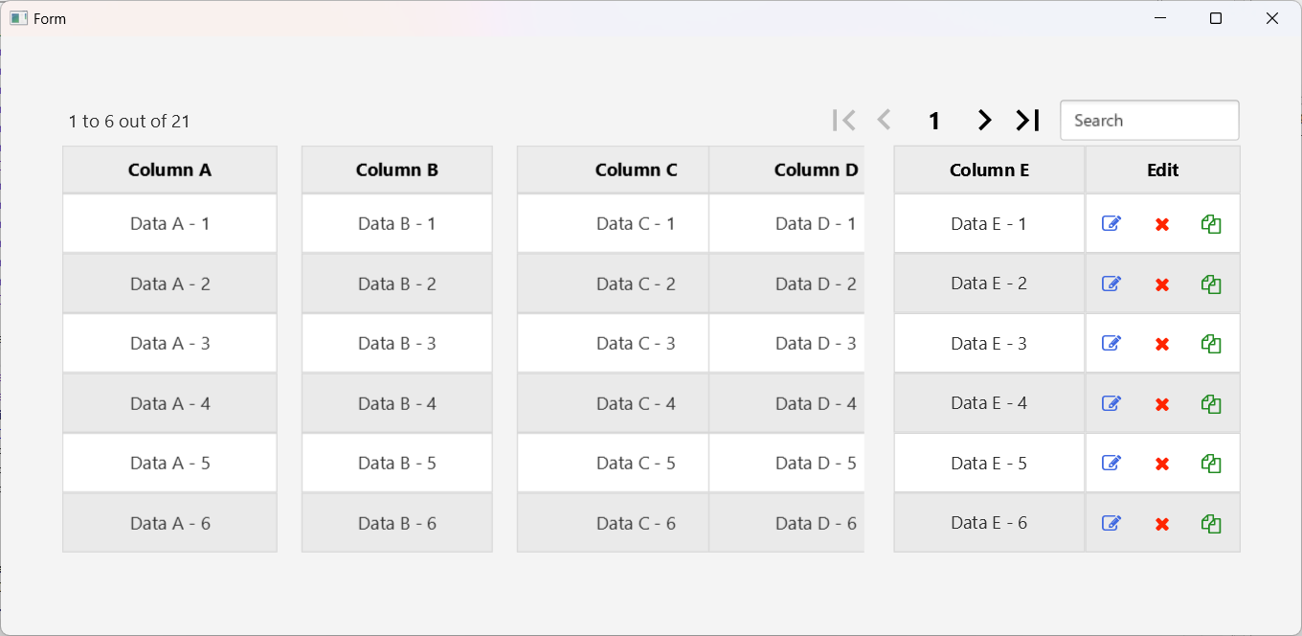Delete row 5 using the red X icon

[x=1162, y=464]
